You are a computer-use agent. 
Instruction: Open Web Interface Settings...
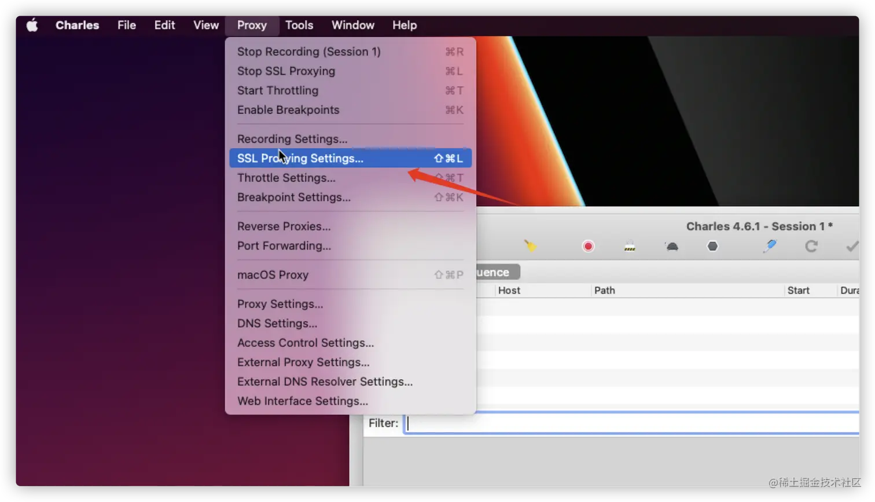350,401
